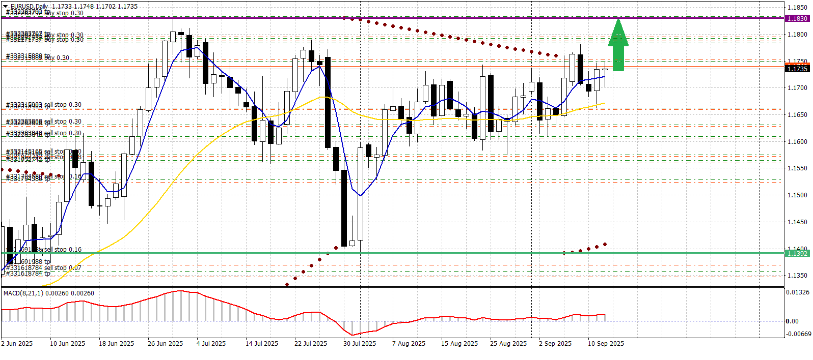Click the MACD zero level label 0.00
Screen dimensions: 813x360
coord(792,321)
